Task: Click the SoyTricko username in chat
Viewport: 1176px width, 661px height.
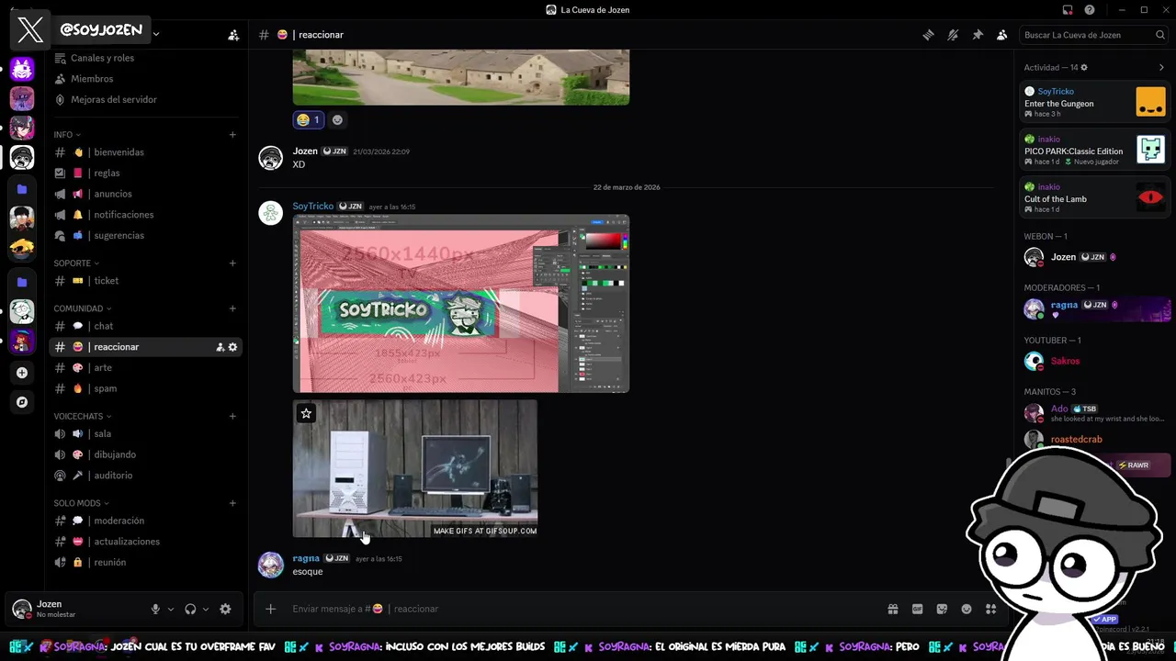Action: (x=312, y=206)
